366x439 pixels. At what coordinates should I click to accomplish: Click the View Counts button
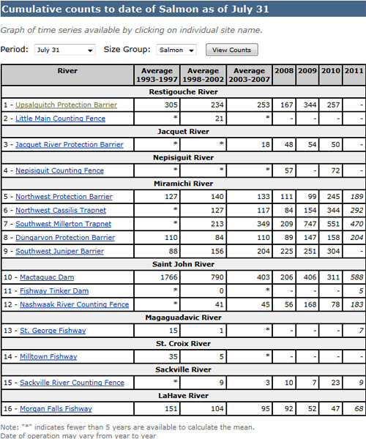231,50
